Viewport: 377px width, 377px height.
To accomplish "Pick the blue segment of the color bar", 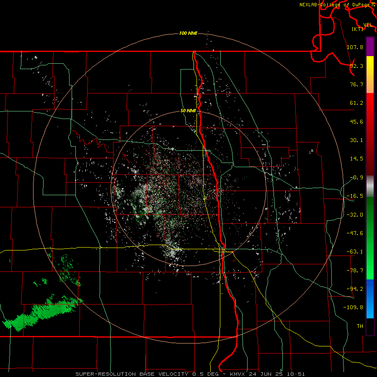I will tap(370, 299).
